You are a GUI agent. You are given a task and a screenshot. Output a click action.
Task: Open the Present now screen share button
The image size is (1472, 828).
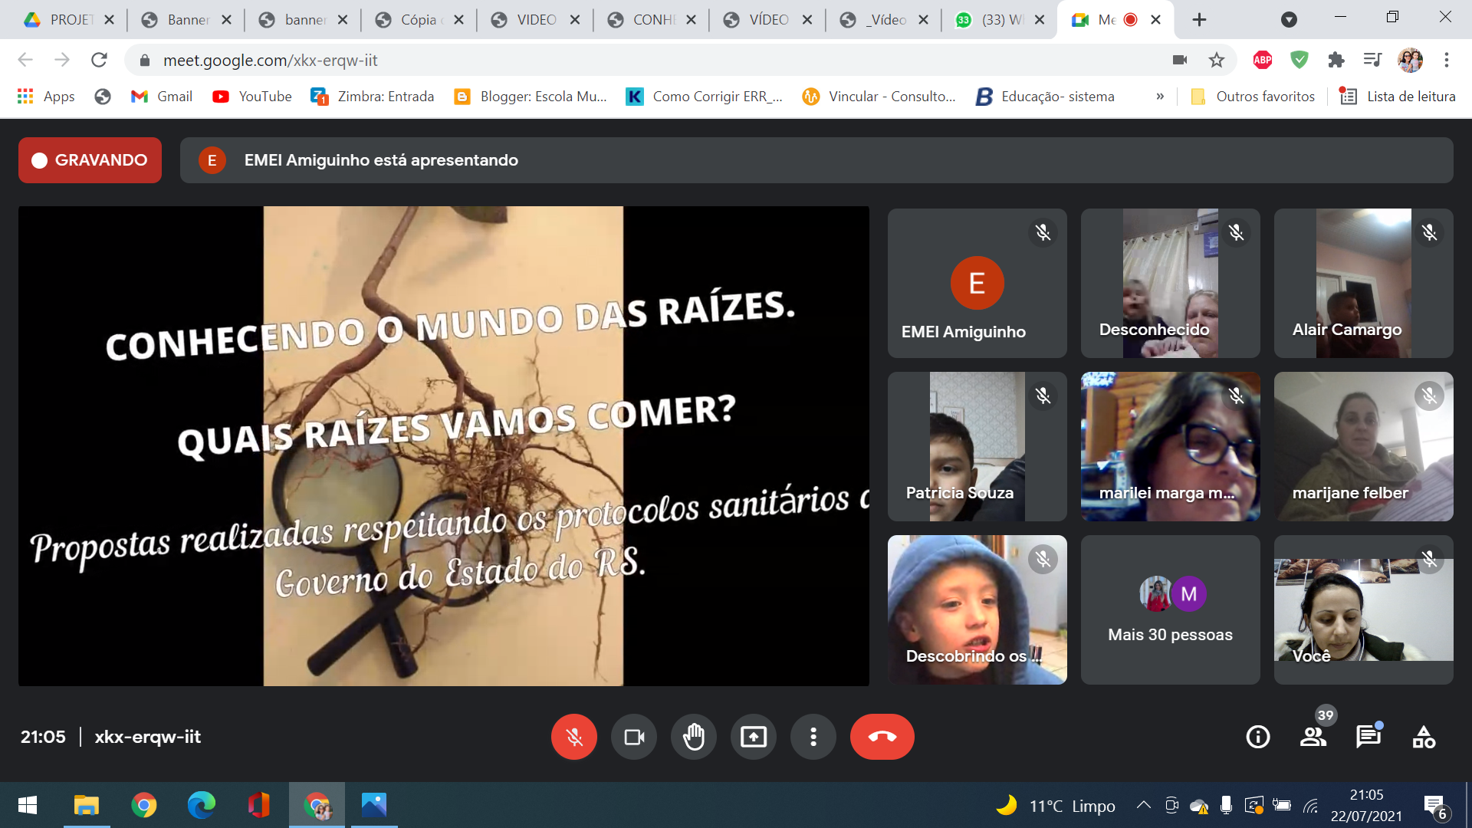753,737
